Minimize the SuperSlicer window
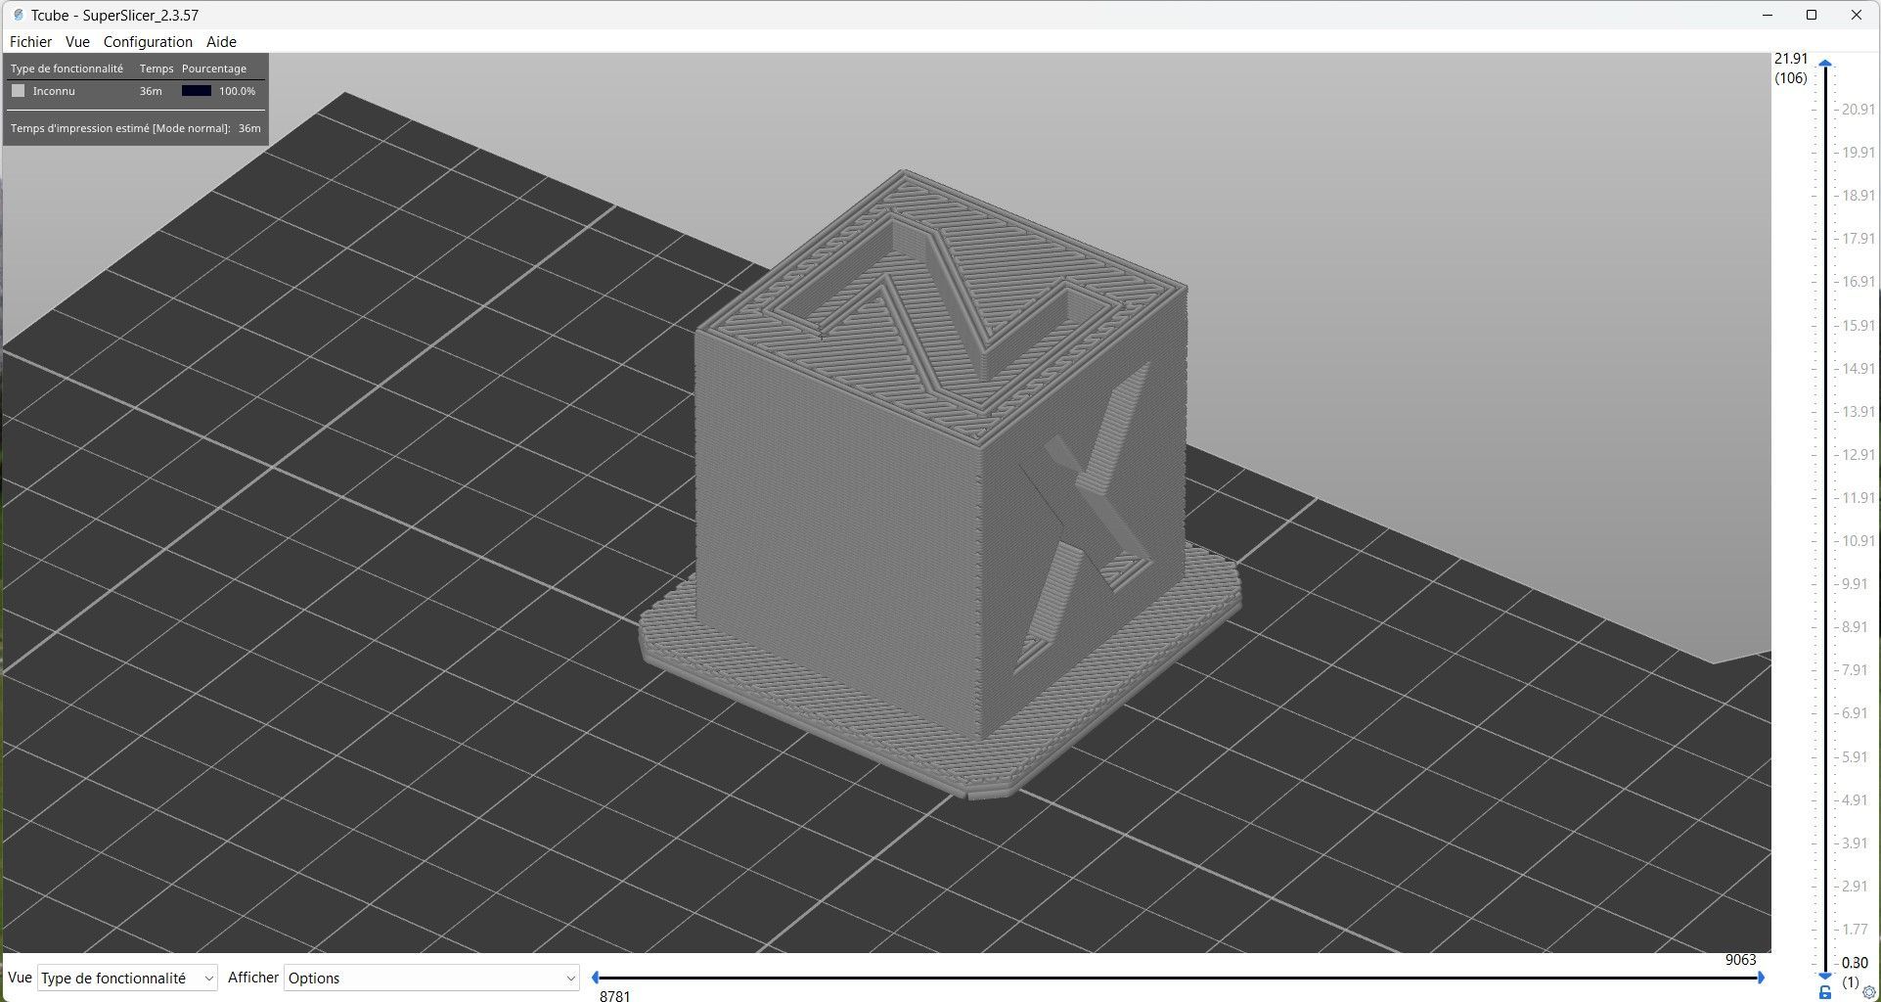 click(x=1768, y=15)
